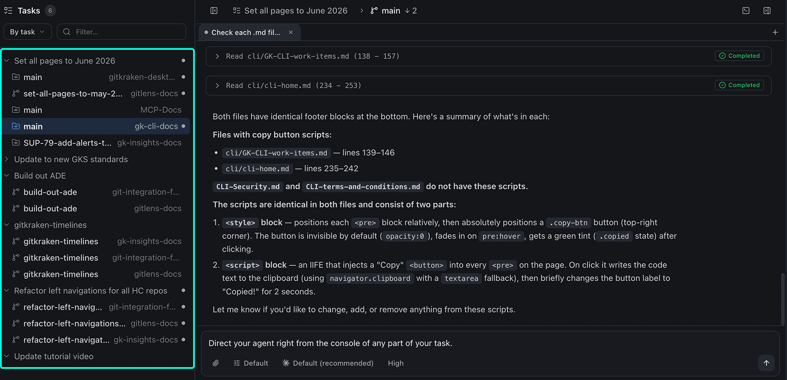Screen dimensions: 787x380
Task: Open the By task grouping dropdown
Action: coord(28,32)
